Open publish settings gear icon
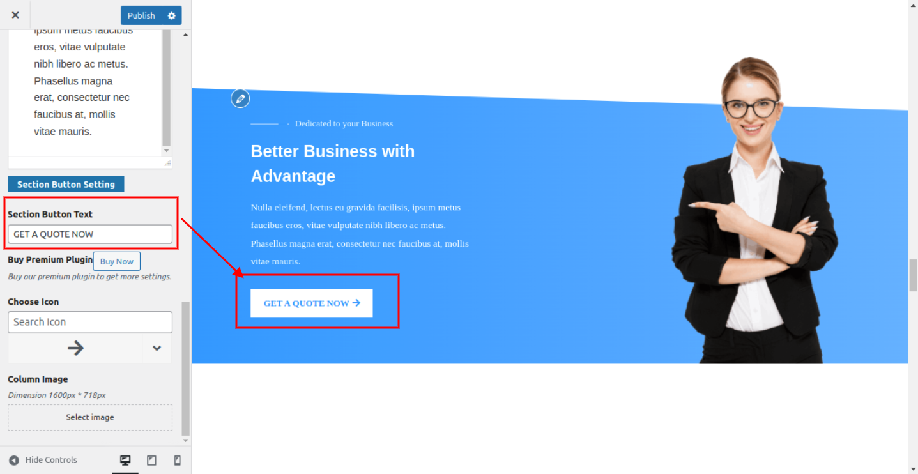The image size is (918, 474). coord(171,15)
